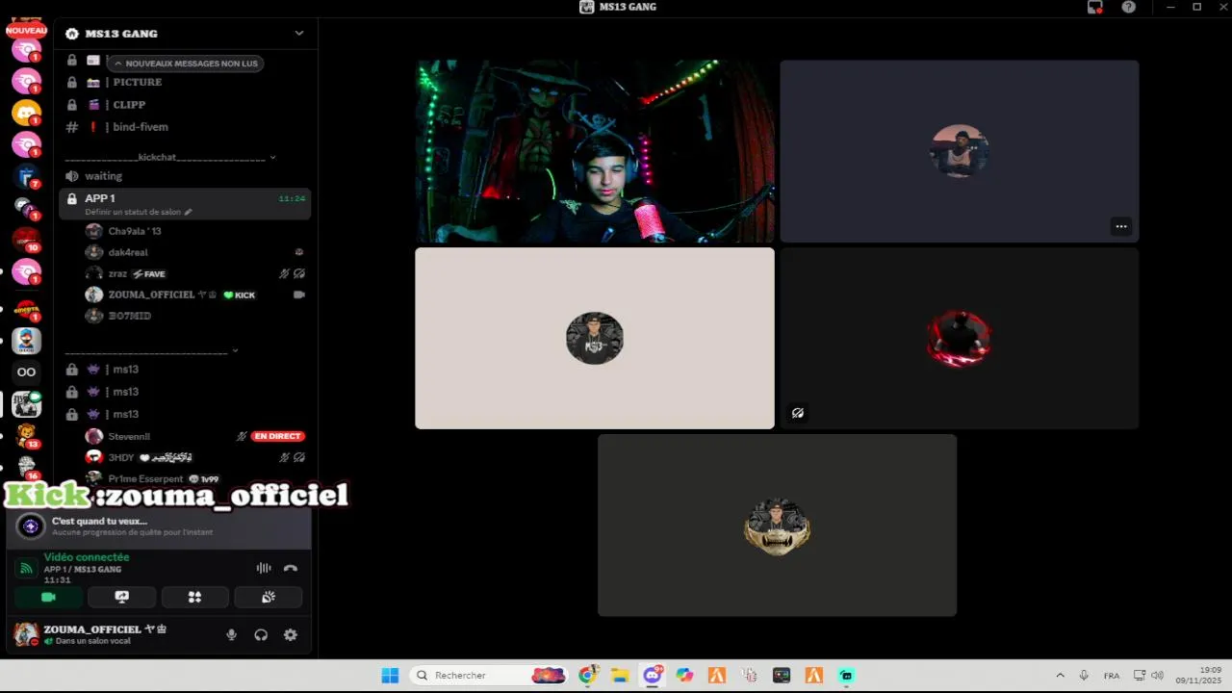Disconnect from voice with hang-up icon
This screenshot has height=693, width=1232.
point(291,568)
